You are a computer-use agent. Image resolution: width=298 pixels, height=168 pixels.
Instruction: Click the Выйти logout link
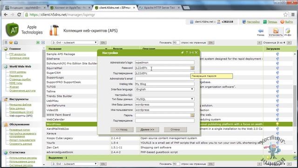click(289, 22)
